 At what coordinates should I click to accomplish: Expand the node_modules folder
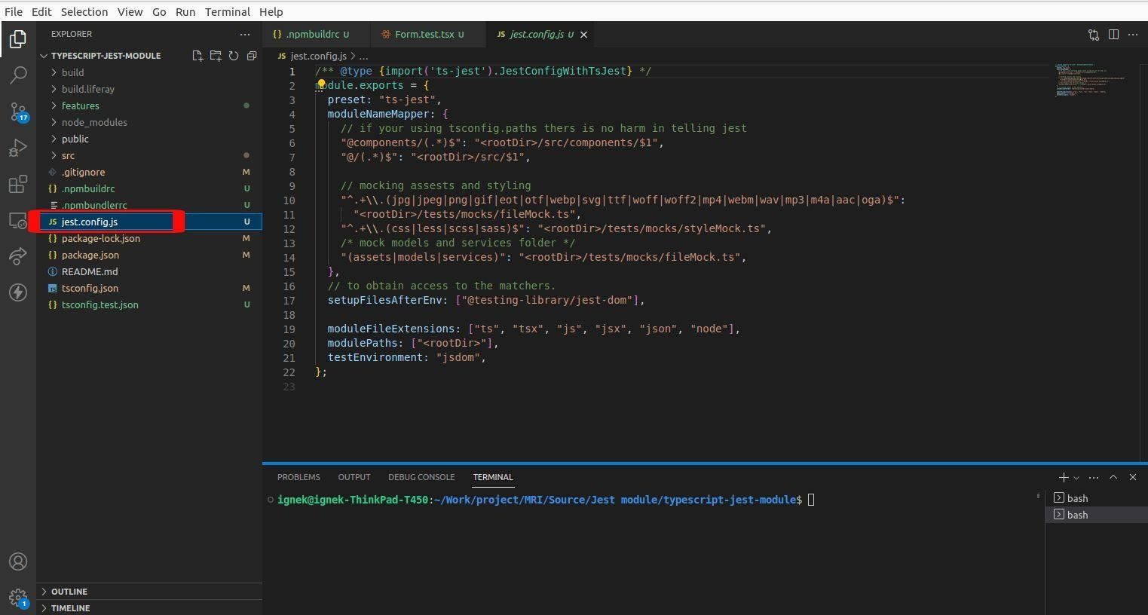coord(94,122)
